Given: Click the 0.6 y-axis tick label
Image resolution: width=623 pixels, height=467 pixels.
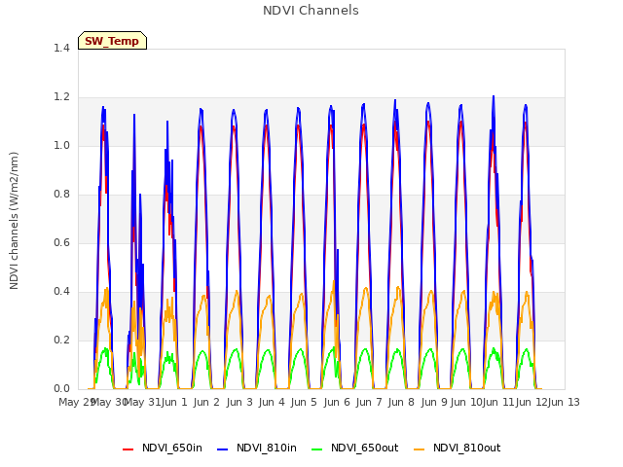Looking at the screenshot, I should click(61, 243).
